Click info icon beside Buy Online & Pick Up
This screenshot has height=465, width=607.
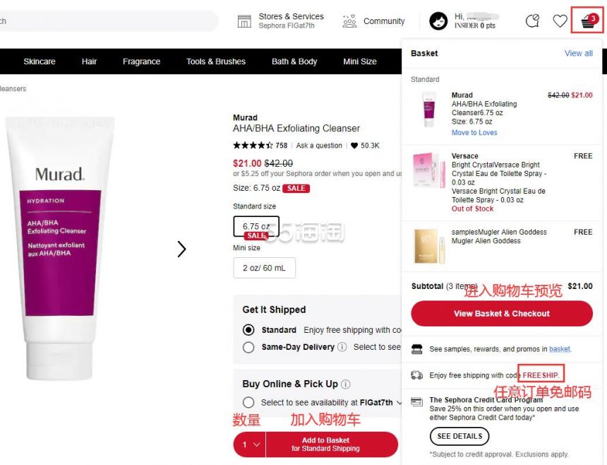coord(346,384)
